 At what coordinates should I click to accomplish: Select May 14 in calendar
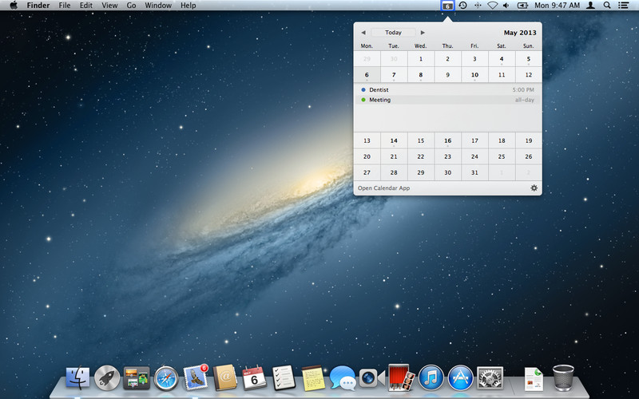click(394, 140)
